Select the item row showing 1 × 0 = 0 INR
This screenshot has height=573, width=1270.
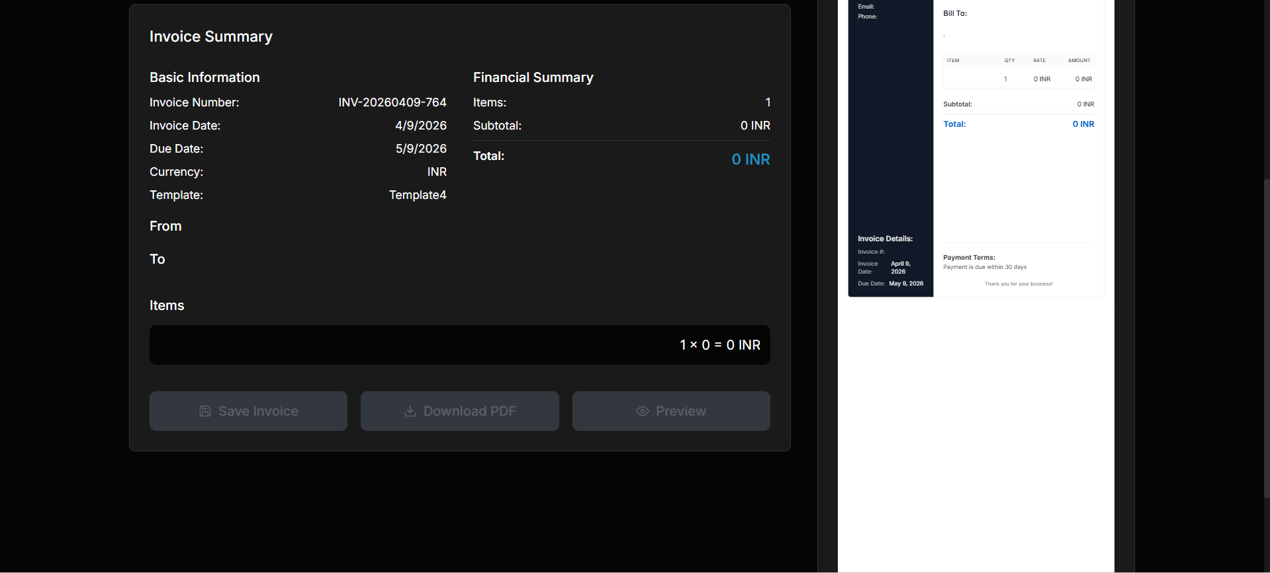459,345
